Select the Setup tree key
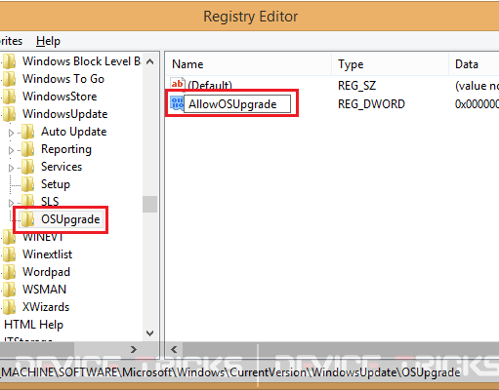Screen dimensions: 499x390 click(56, 184)
